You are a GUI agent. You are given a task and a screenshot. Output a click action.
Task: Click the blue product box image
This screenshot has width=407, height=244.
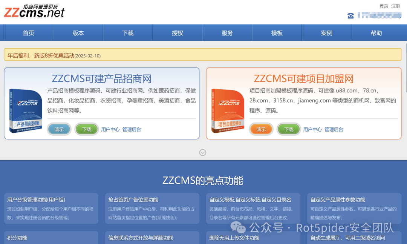click(26, 111)
